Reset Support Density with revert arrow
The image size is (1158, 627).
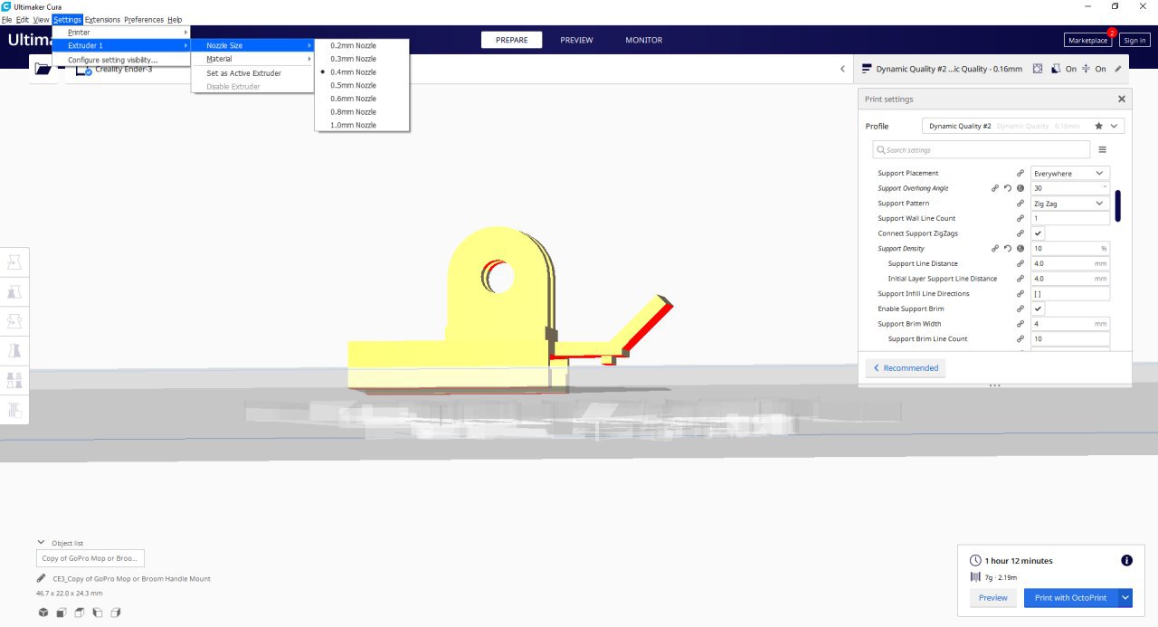pyautogui.click(x=1007, y=248)
